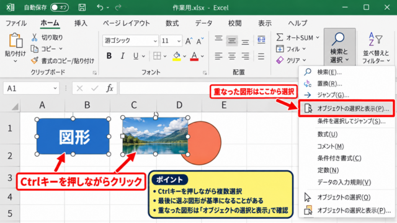Viewport: 397px width, 223px height.
Task: Decrease font size with the small A icon
Action: 200,41
